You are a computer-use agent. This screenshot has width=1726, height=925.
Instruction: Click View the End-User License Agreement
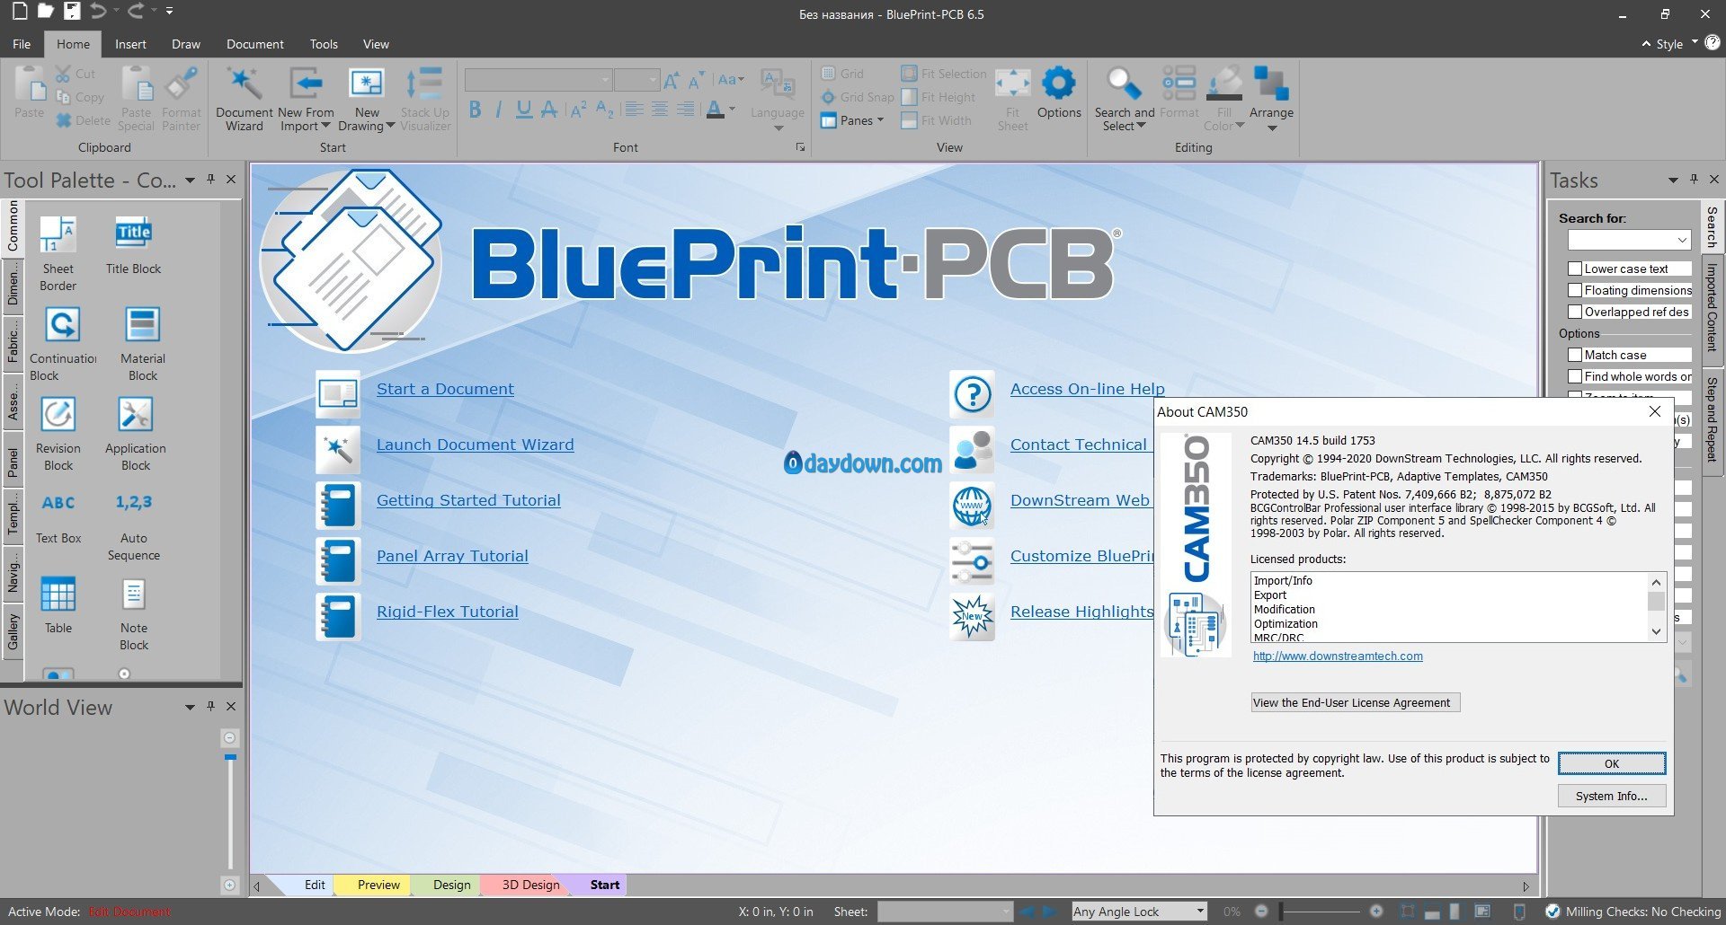tap(1355, 702)
